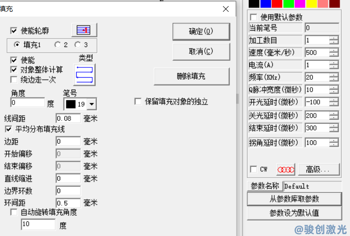Click the 角度 angle input field
This screenshot has height=236, width=350.
[28, 103]
